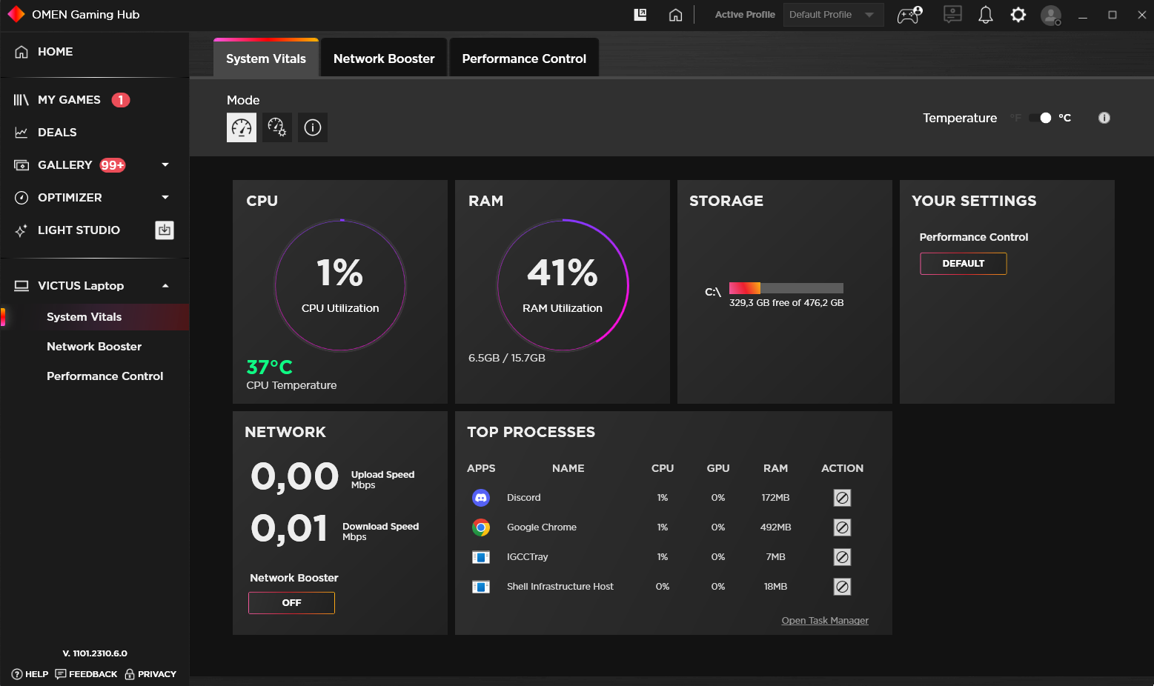This screenshot has height=686, width=1154.
Task: Click the Gallery 99+ badge
Action: point(113,165)
